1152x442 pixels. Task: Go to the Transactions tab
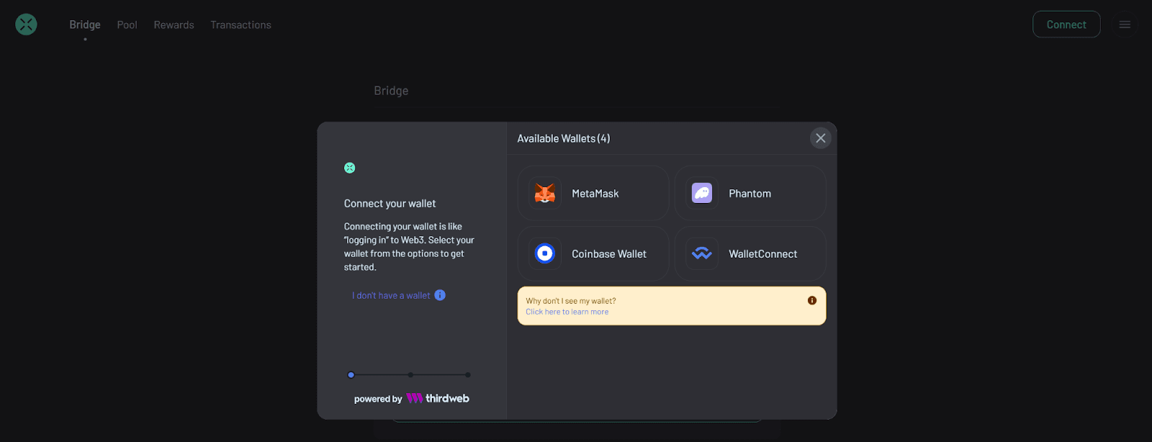pyautogui.click(x=240, y=24)
